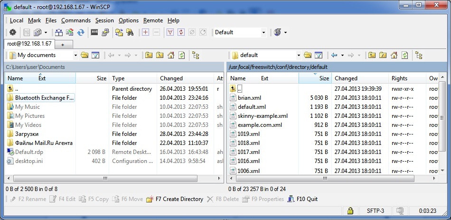
Task: Refresh the local panel
Action: click(181, 55)
